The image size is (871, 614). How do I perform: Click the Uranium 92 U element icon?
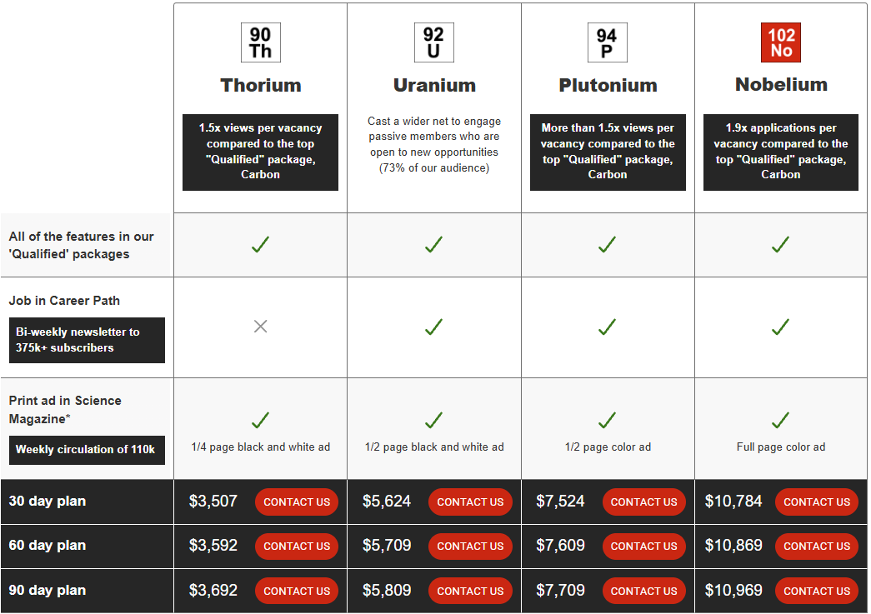pyautogui.click(x=433, y=42)
